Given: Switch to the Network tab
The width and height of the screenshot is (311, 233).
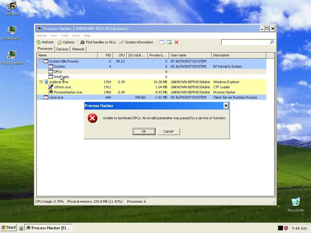Looking at the screenshot, I should tap(78, 49).
